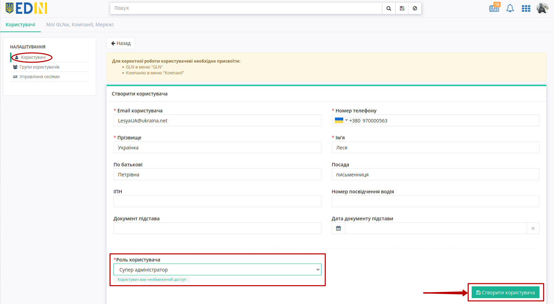Open the notifications bell

pyautogui.click(x=510, y=8)
